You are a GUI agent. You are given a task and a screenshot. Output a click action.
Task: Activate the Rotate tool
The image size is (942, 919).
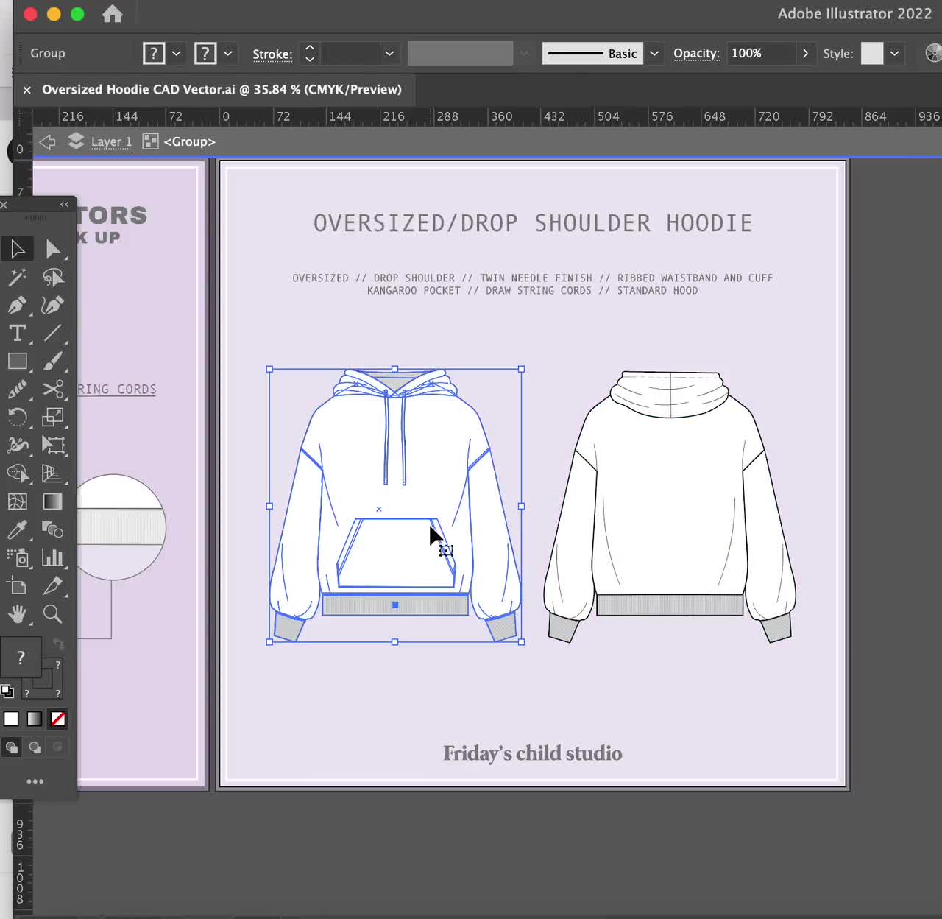(x=18, y=417)
